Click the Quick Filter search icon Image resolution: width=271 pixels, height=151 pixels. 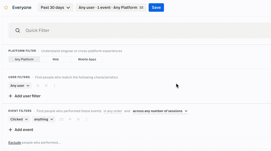click(x=18, y=31)
